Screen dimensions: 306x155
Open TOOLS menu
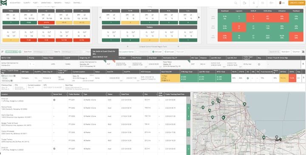tap(68, 3)
